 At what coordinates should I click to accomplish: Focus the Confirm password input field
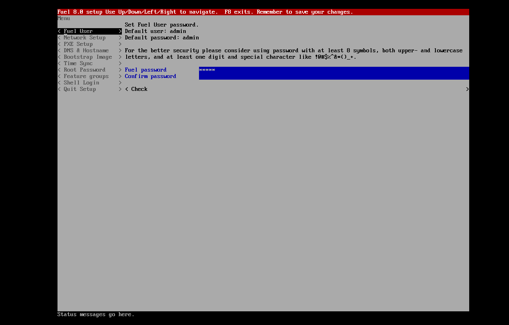[x=334, y=76]
